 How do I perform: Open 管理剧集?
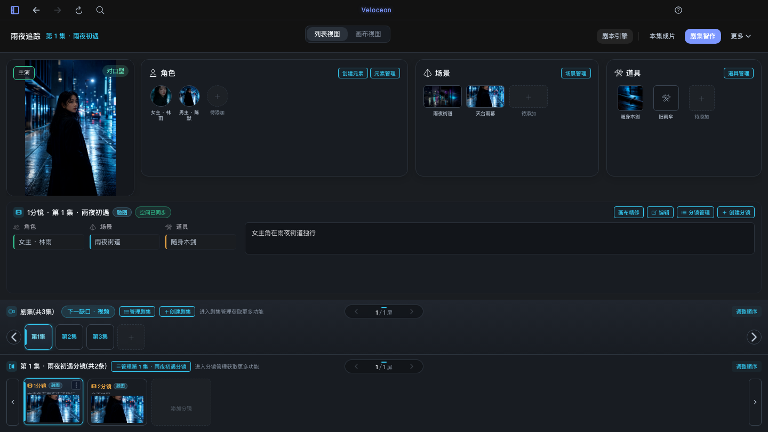click(138, 311)
